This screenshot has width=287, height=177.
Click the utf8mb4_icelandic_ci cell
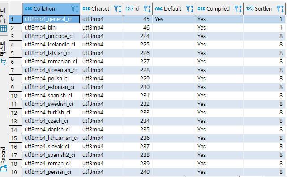coord(51,45)
